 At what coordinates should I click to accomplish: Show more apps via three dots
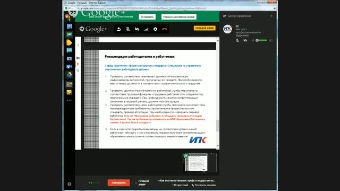pyautogui.click(x=69, y=100)
